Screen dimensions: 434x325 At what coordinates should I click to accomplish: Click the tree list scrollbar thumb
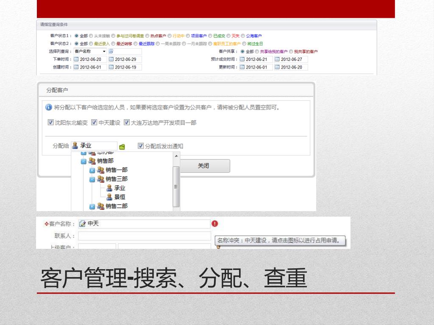click(176, 187)
